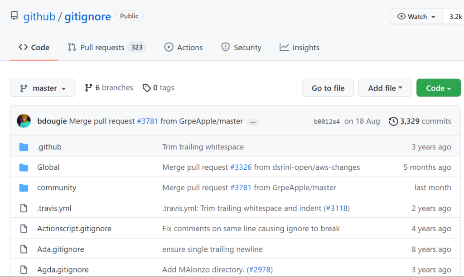This screenshot has width=464, height=277.
Task: Switch to the Code tab
Action: pos(34,48)
